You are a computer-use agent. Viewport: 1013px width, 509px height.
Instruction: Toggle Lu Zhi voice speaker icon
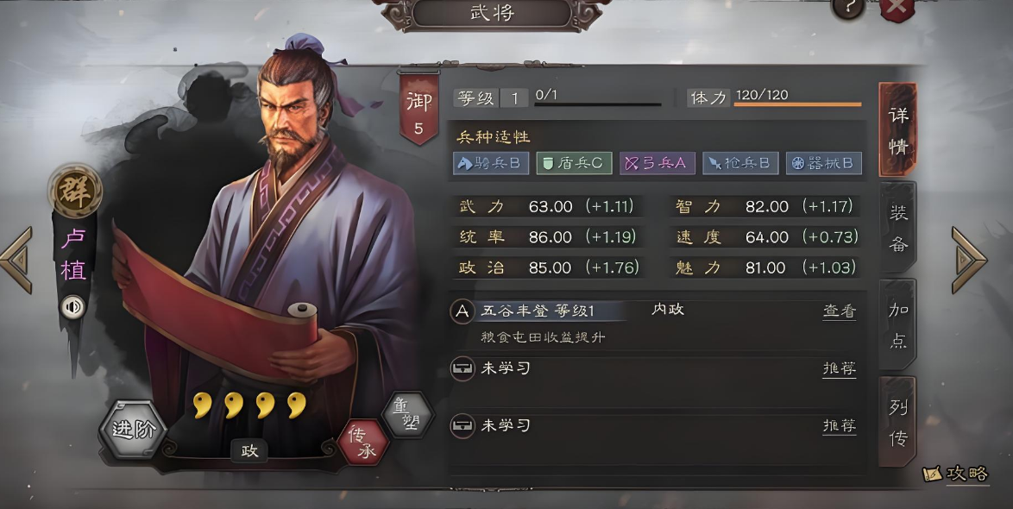pos(73,307)
